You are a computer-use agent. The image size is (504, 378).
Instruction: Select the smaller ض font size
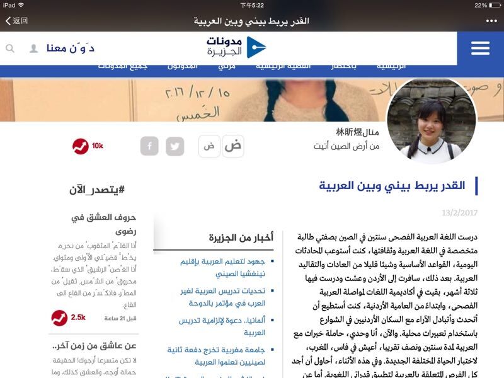pyautogui.click(x=209, y=146)
